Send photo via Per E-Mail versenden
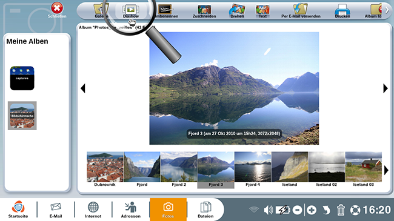The height and width of the screenshot is (221, 394). tap(301, 12)
